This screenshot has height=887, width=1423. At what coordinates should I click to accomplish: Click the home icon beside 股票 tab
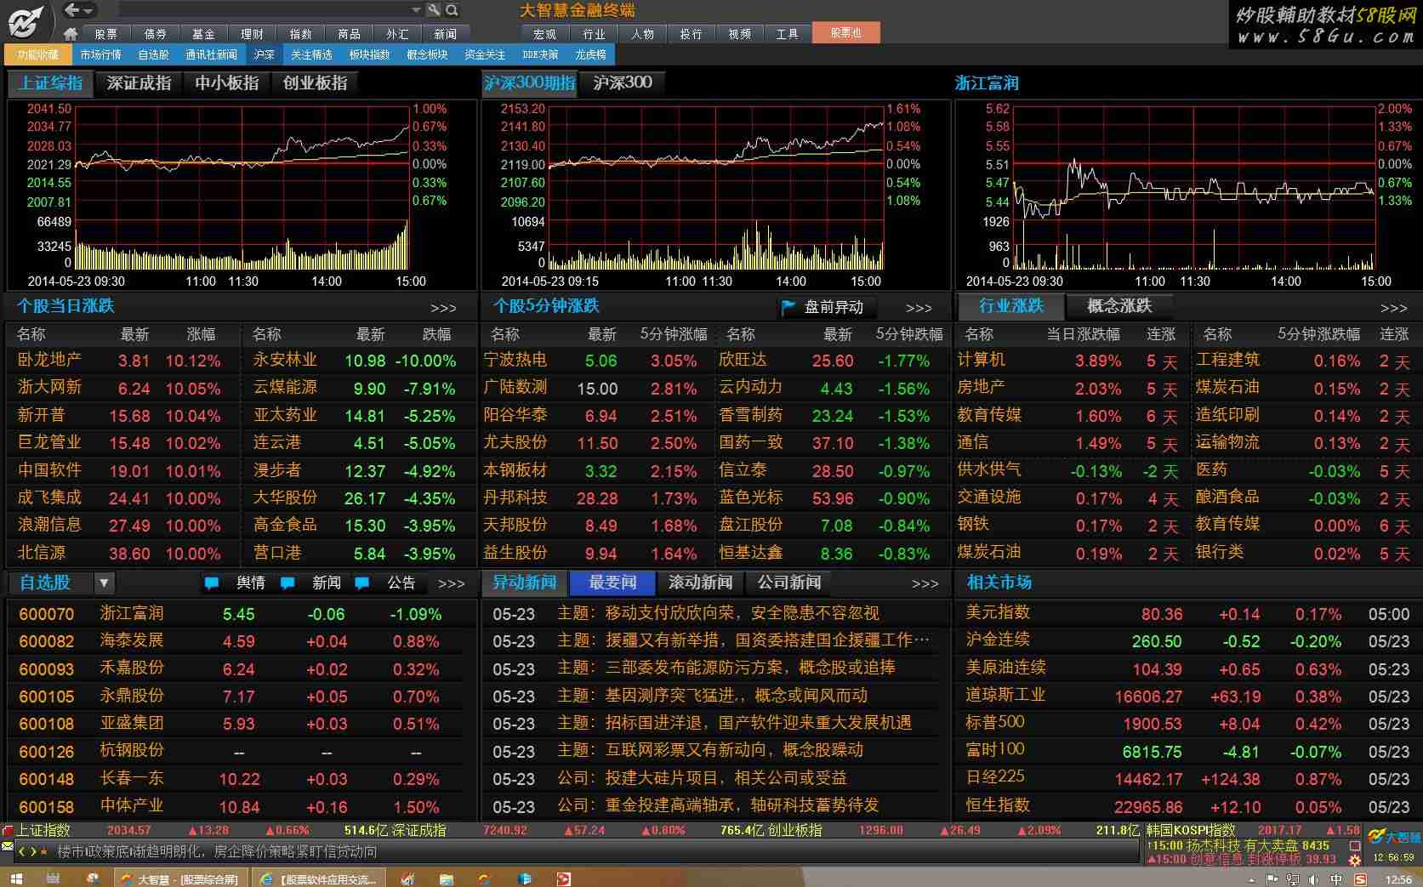pos(71,34)
